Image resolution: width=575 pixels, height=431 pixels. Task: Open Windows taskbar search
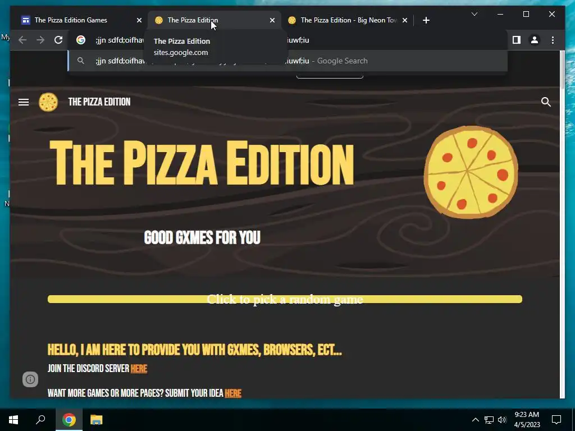[40, 420]
